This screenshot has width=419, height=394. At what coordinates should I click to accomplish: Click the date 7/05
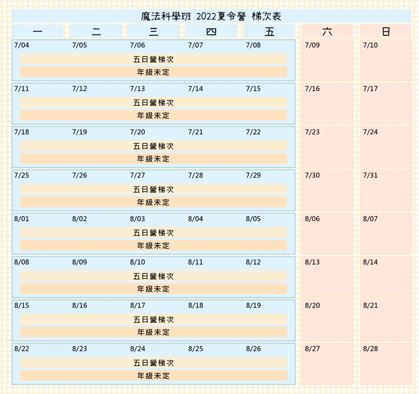(x=79, y=45)
